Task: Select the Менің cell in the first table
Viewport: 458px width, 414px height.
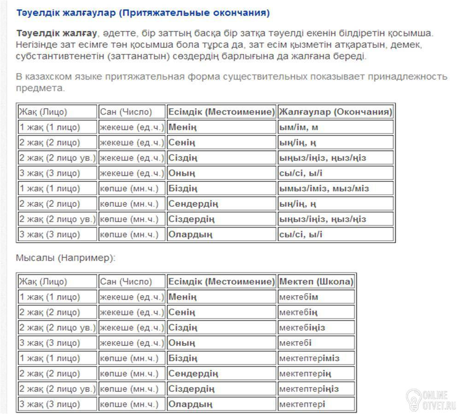Action: [222, 127]
